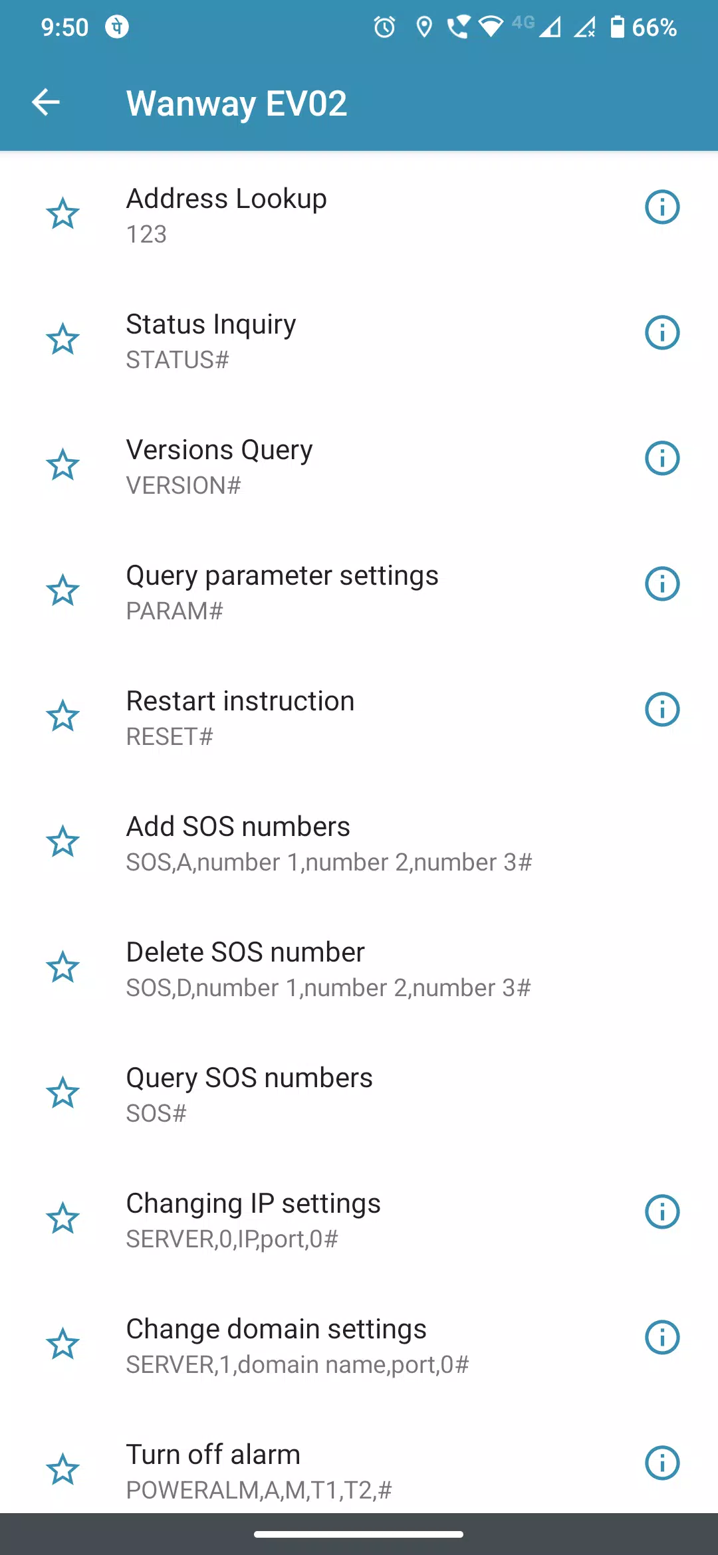
Task: View info for Changing IP settings
Action: [662, 1211]
